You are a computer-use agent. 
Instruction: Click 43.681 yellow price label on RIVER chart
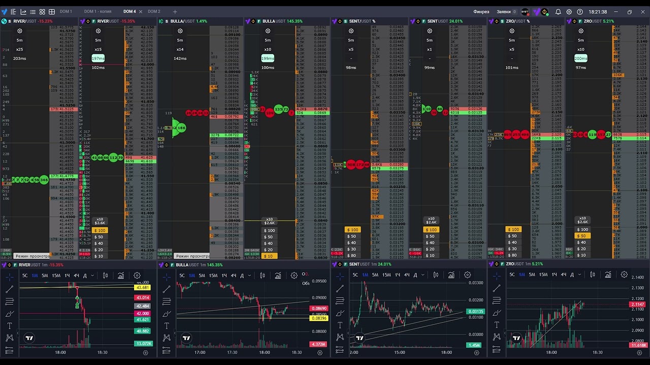(x=142, y=288)
